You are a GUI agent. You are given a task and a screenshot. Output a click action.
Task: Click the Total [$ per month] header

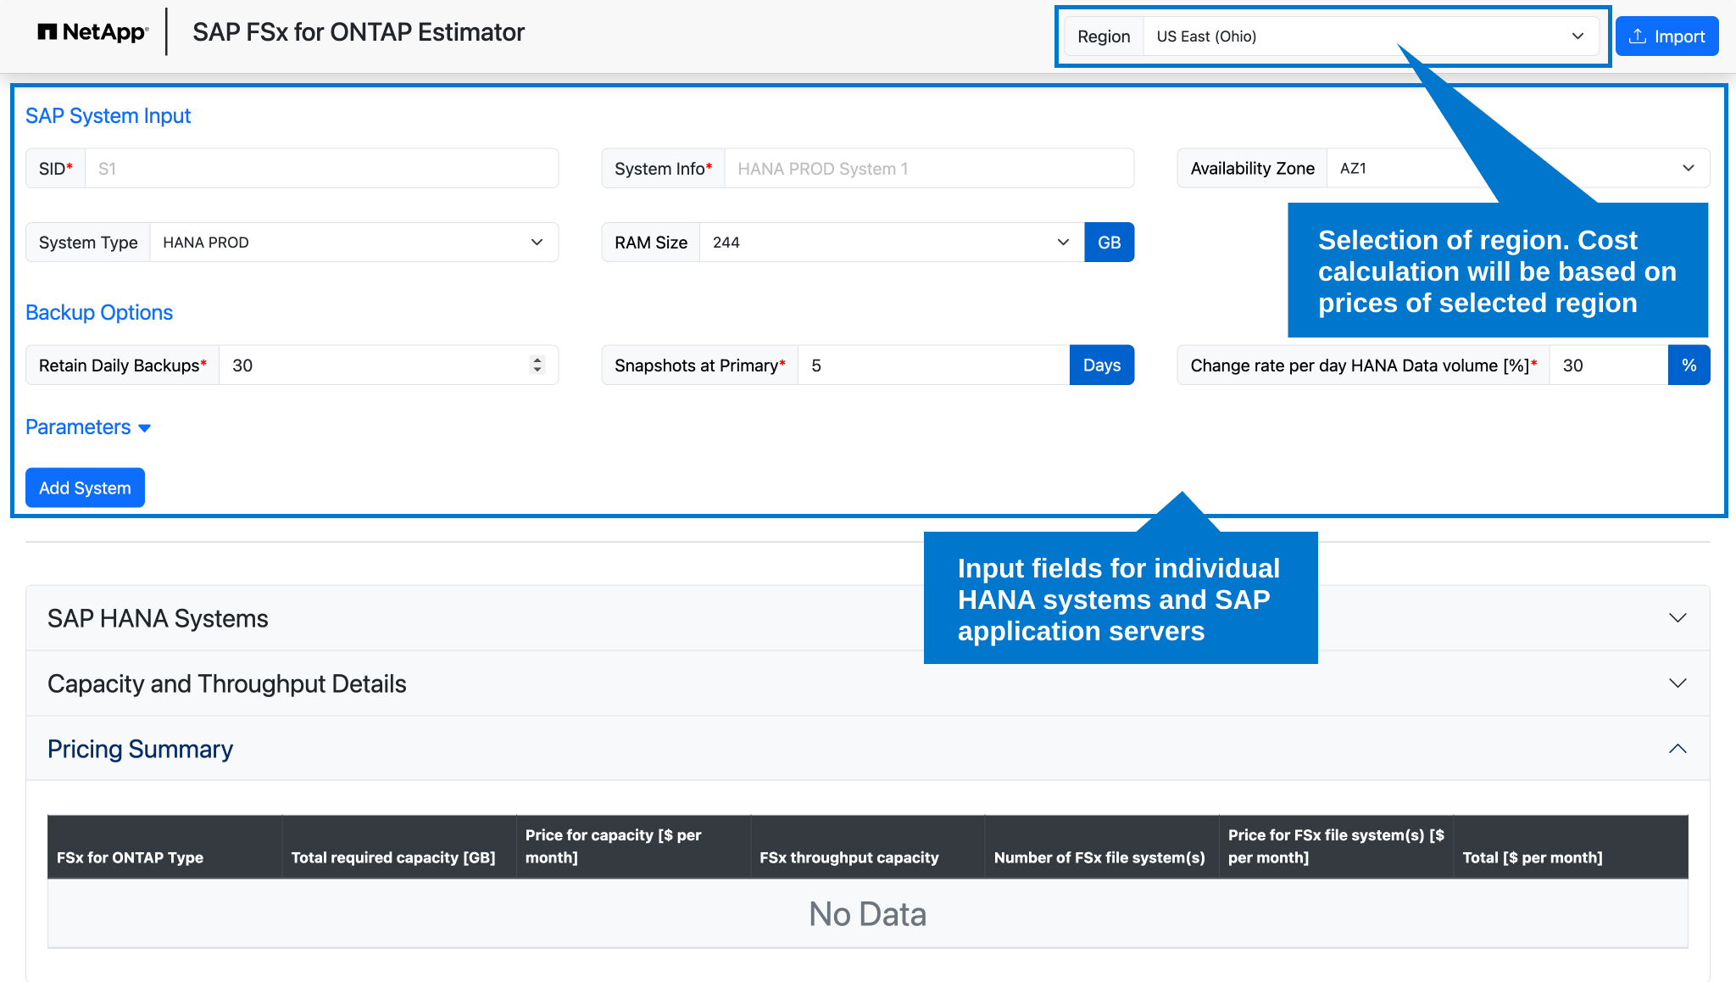tap(1571, 846)
